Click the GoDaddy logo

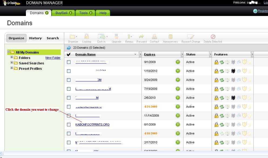click(x=12, y=3)
